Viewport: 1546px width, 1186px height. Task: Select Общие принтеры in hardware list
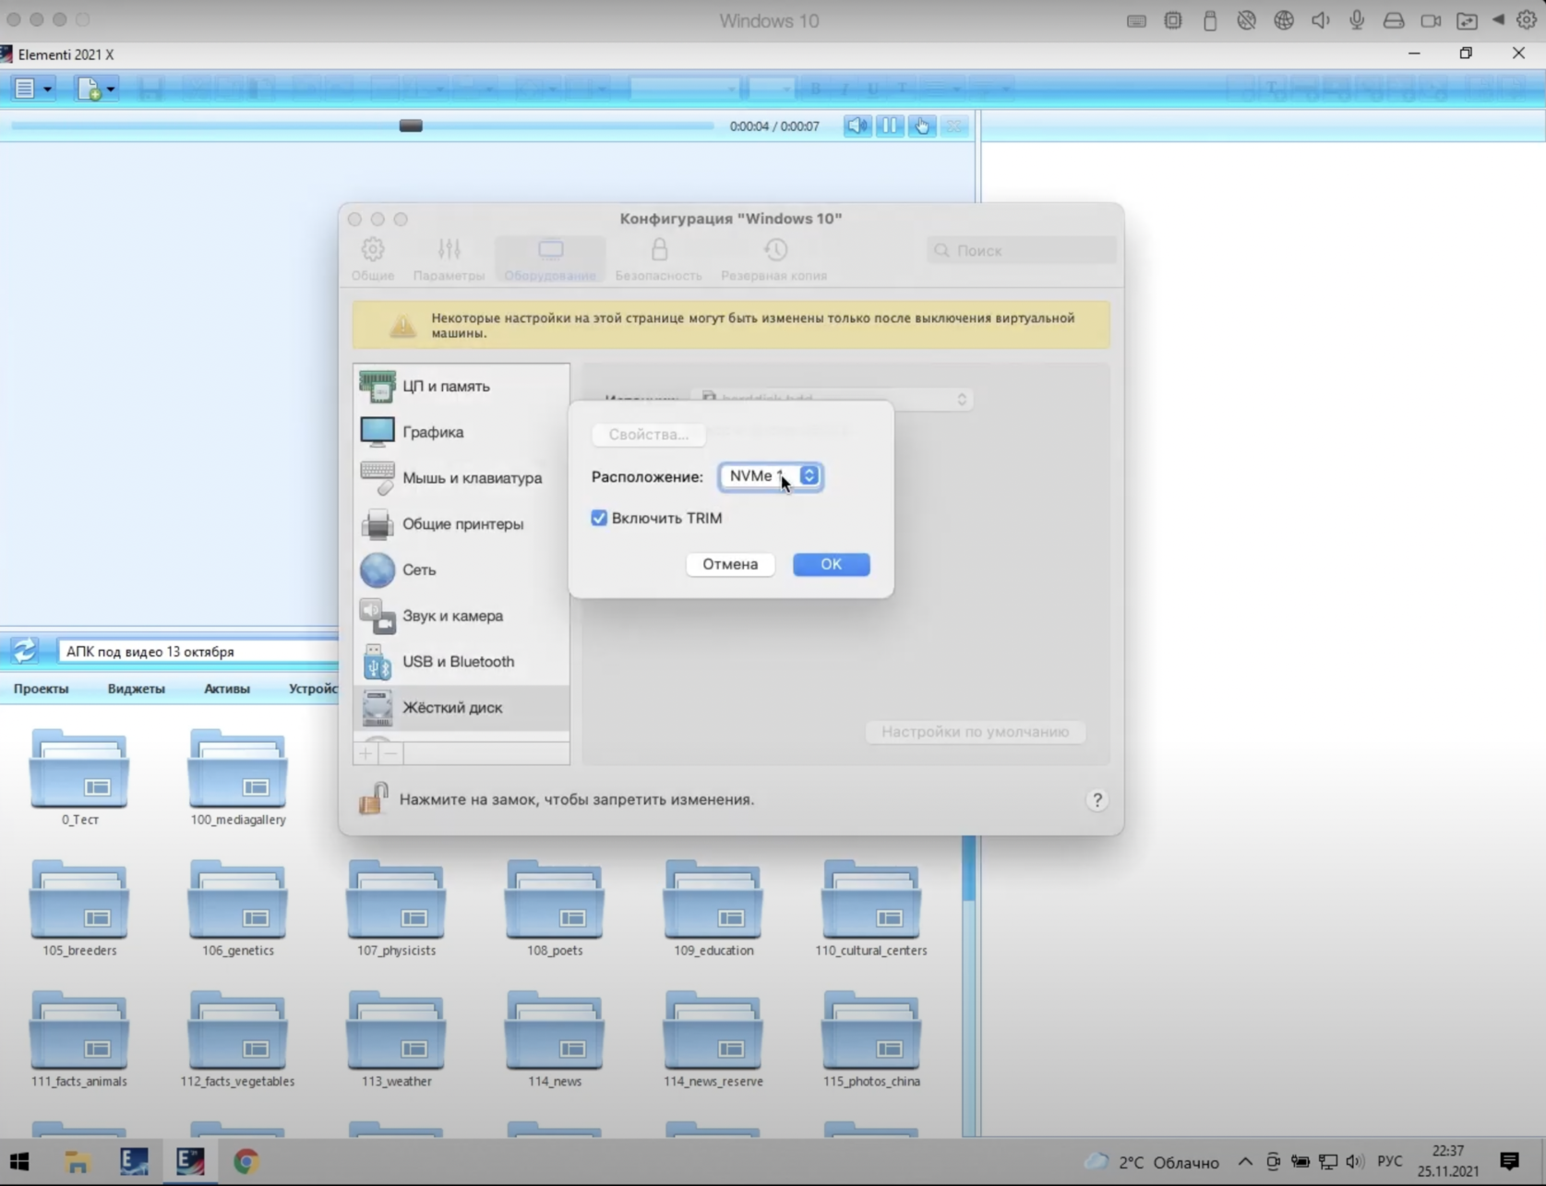(461, 524)
